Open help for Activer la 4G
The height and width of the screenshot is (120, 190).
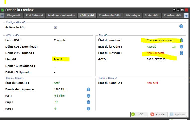coord(181,26)
